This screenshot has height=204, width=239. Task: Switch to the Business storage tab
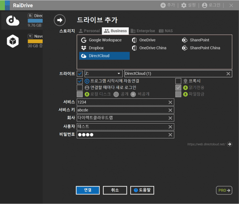(x=115, y=31)
